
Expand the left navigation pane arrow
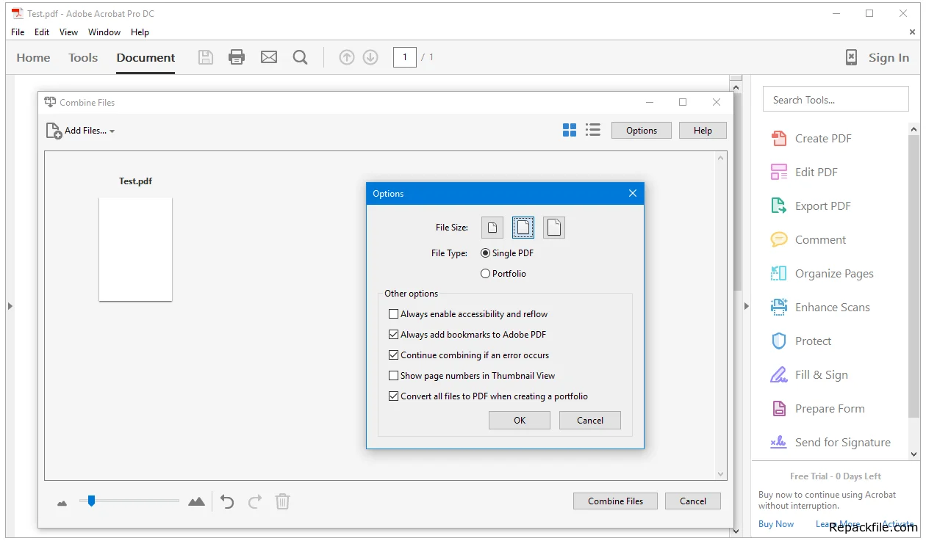pos(10,305)
